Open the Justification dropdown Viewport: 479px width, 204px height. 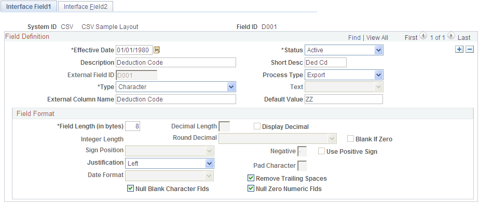pyautogui.click(x=170, y=163)
